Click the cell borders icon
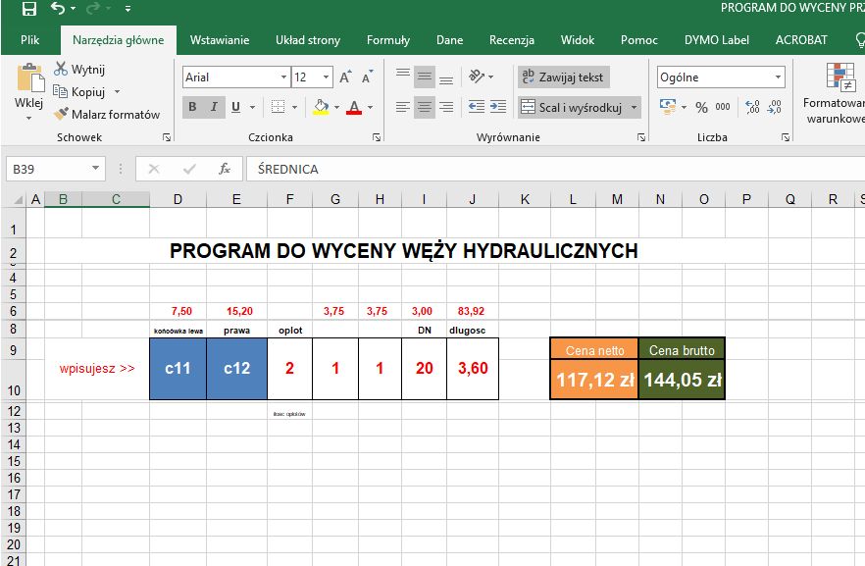The width and height of the screenshot is (865, 566). (279, 107)
